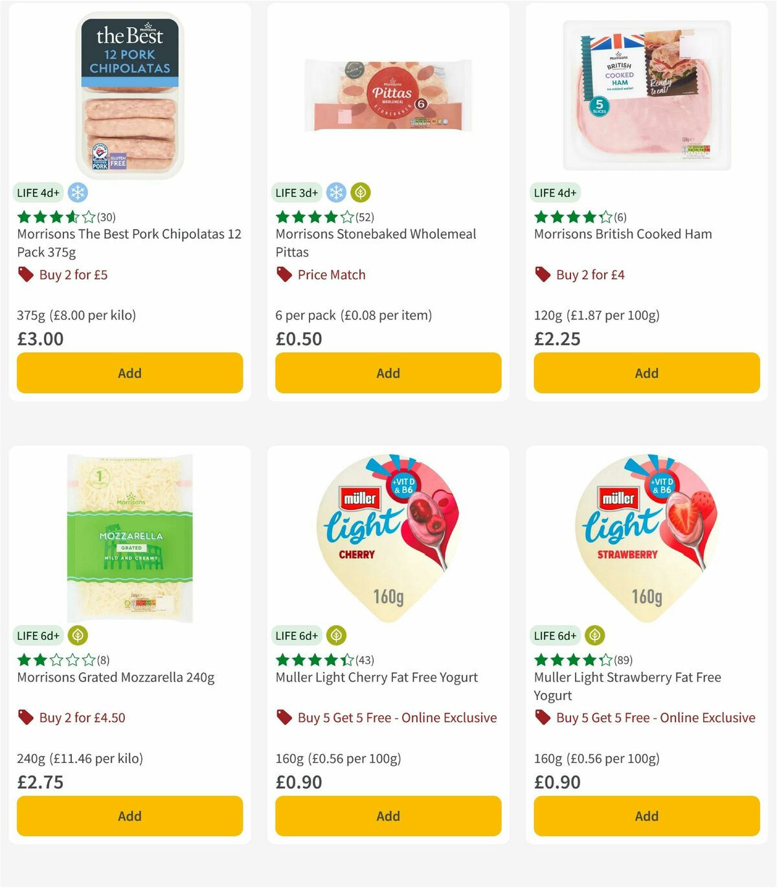Click the offer tag icon on British Cooked Ham
The image size is (777, 888).
542,275
